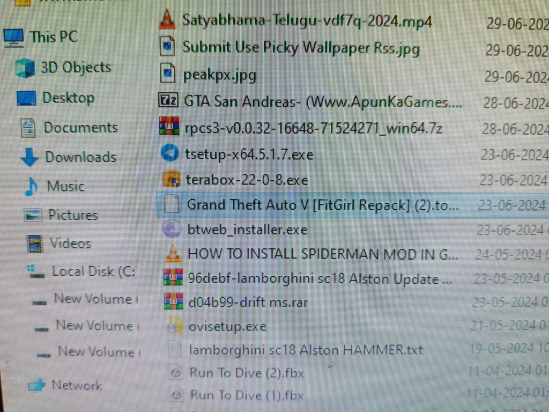The height and width of the screenshot is (412, 549).
Task: Open the Music folder in sidebar
Action: [x=65, y=187]
